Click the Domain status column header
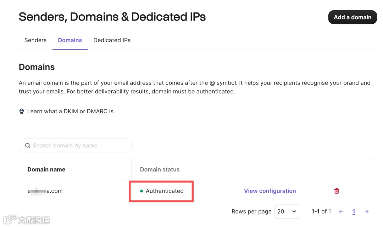The image size is (383, 227). coord(160,169)
